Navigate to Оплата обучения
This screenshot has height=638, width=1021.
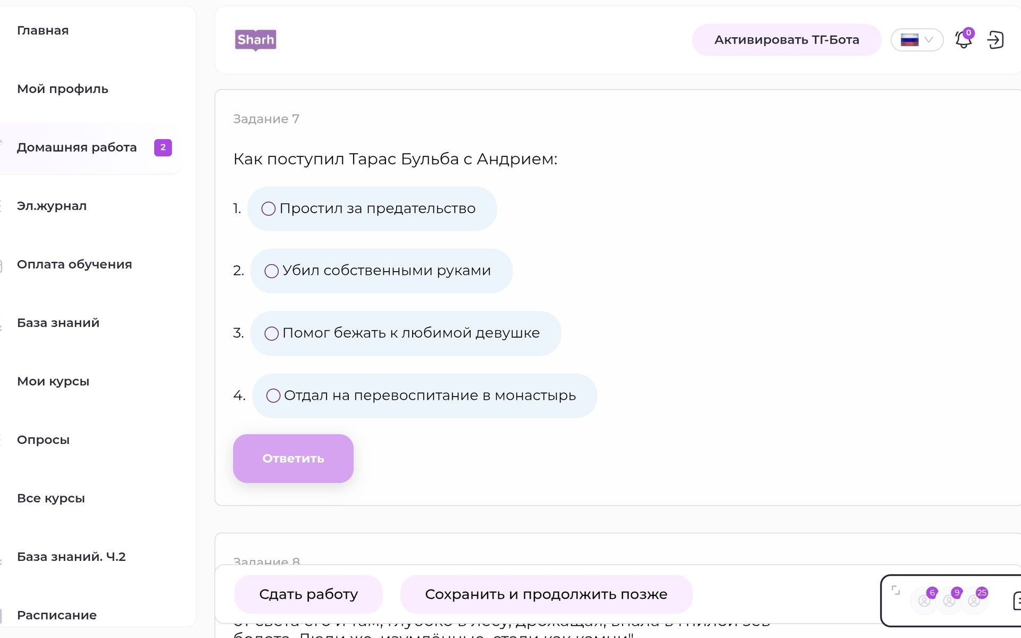74,264
